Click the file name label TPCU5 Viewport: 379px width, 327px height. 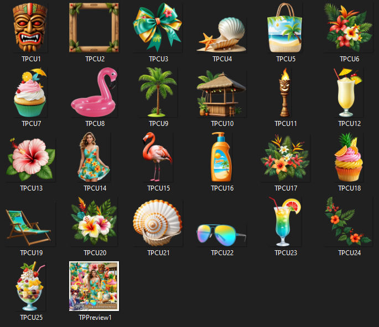pos(285,59)
